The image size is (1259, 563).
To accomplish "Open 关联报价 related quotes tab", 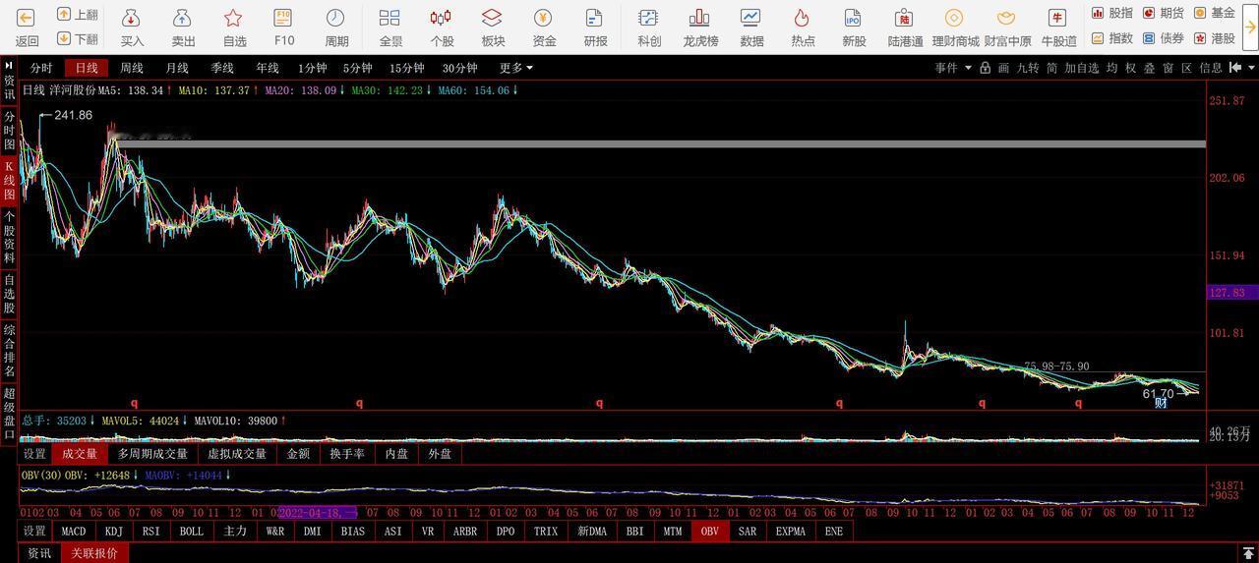I will (94, 553).
